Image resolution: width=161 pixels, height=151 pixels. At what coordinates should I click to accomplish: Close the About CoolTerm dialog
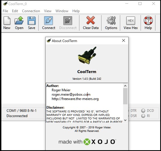click(123, 41)
